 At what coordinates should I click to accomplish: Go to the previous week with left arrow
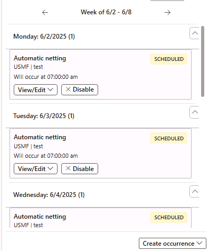point(45,12)
